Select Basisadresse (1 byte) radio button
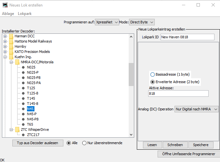 tap(152, 74)
